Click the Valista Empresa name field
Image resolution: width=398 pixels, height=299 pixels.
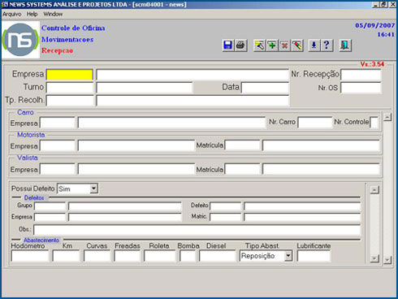tap(136, 169)
